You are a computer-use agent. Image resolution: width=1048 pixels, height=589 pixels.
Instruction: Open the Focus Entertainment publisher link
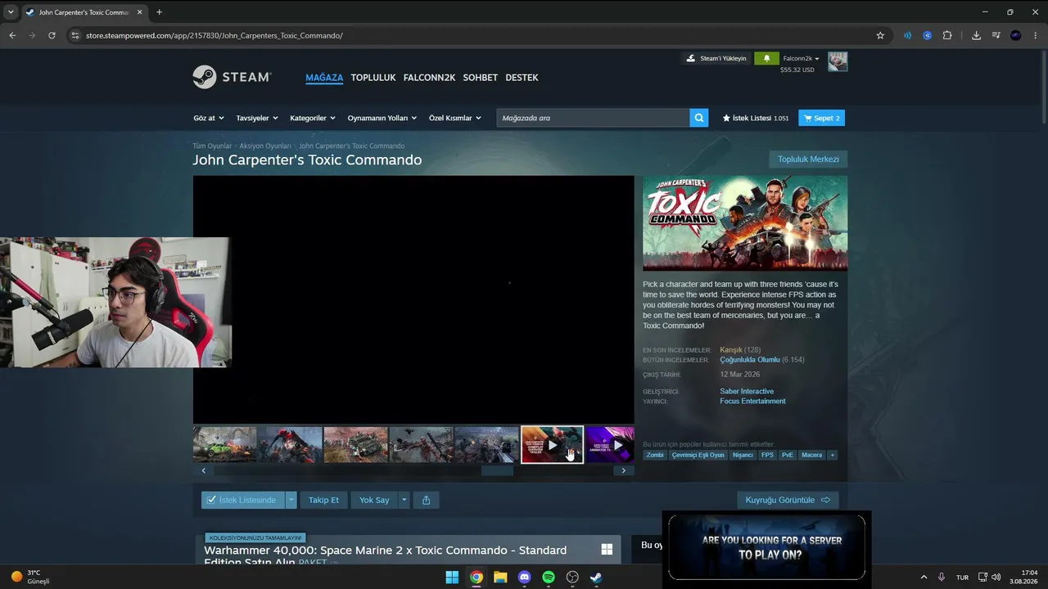tap(752, 401)
